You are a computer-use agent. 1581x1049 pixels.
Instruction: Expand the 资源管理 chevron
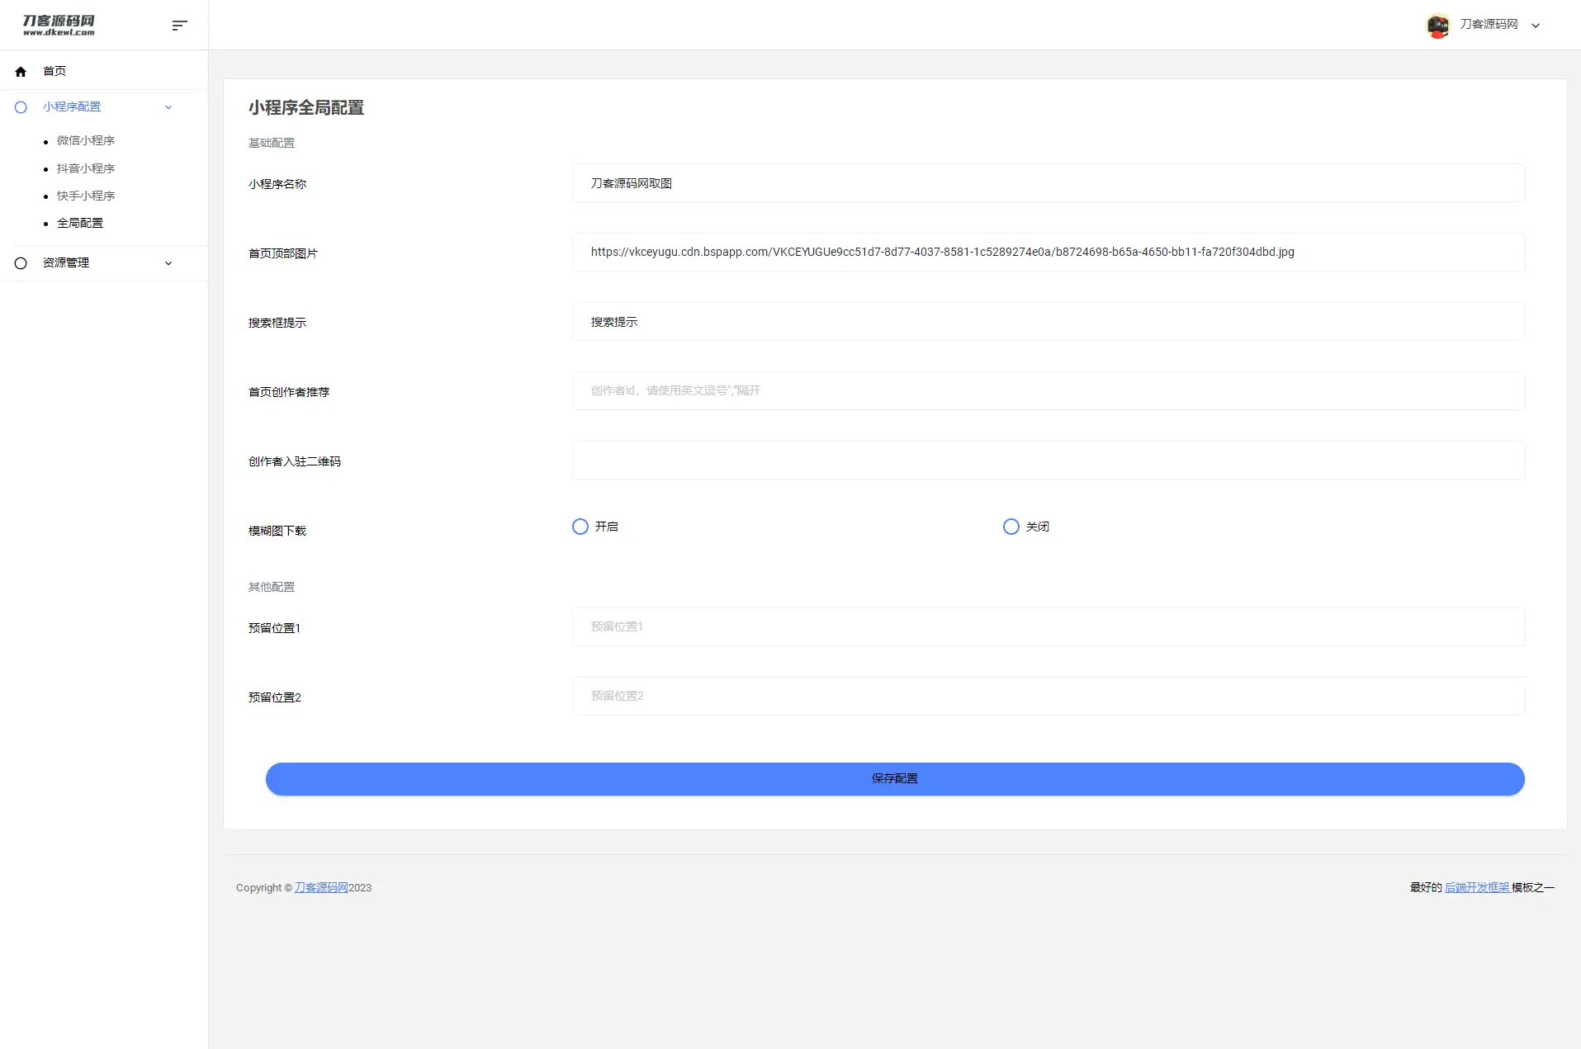coord(168,263)
